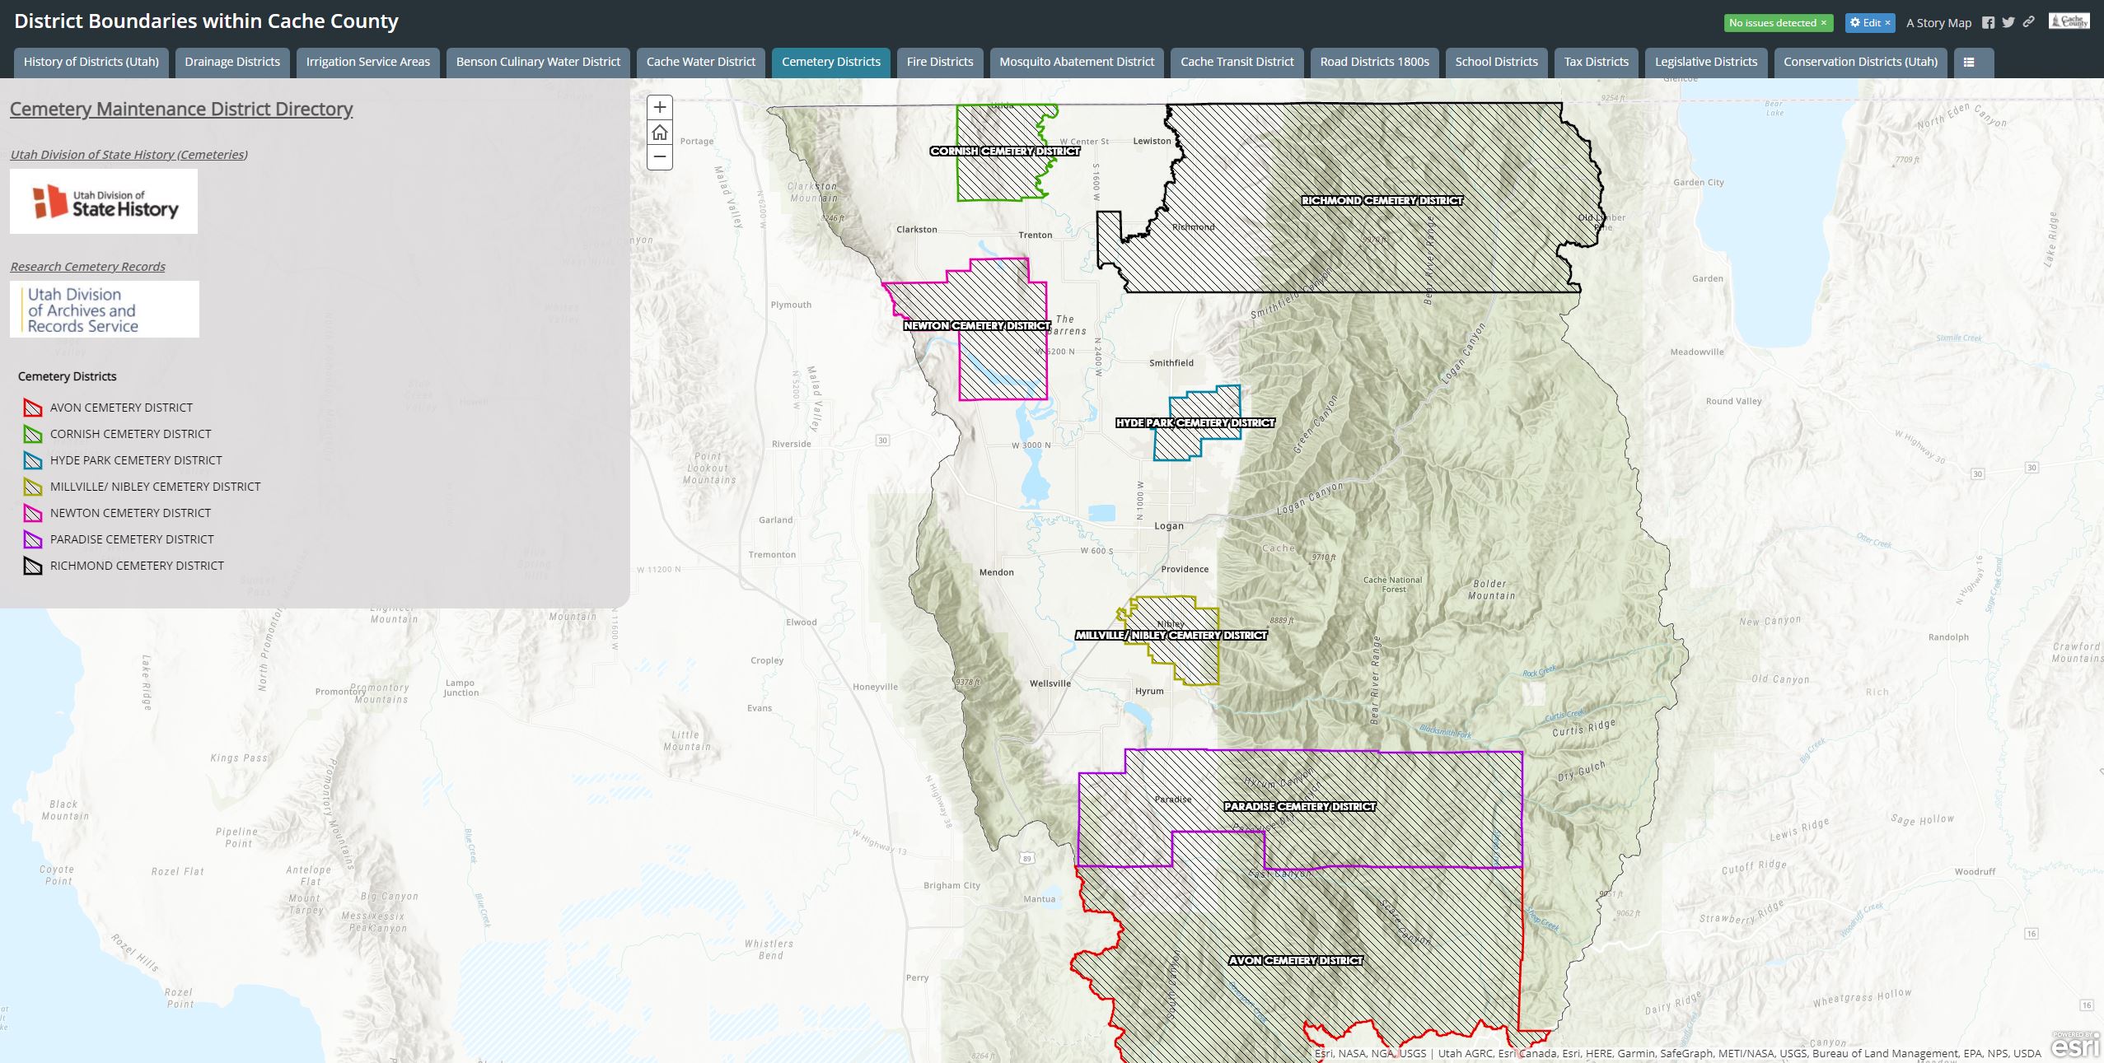
Task: Select the Avon Cemetery District legend swatch
Action: tap(33, 408)
